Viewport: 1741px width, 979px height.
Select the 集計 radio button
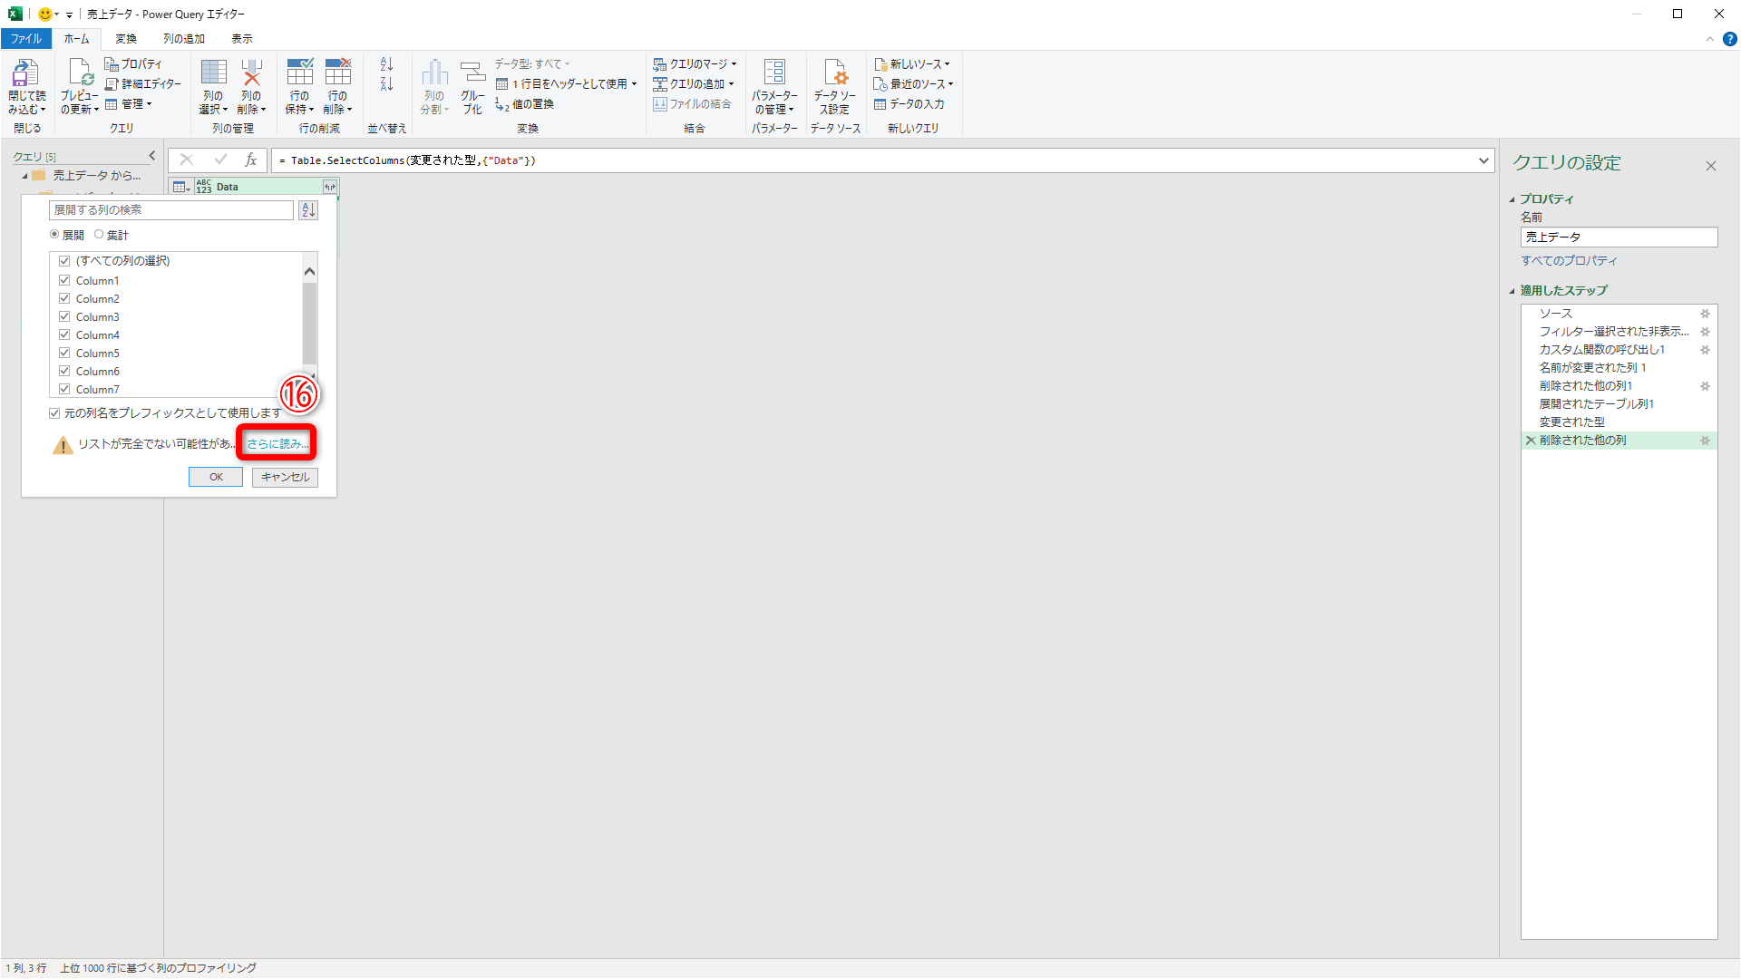coord(100,235)
